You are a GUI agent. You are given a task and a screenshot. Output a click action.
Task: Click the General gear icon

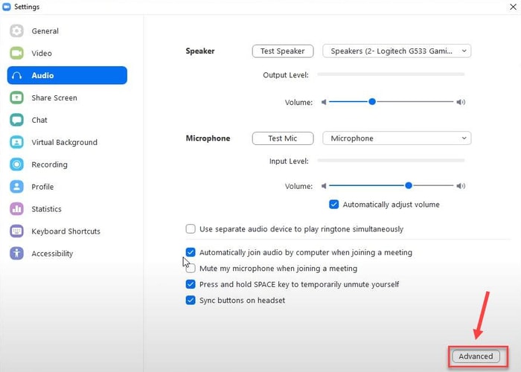pyautogui.click(x=16, y=31)
